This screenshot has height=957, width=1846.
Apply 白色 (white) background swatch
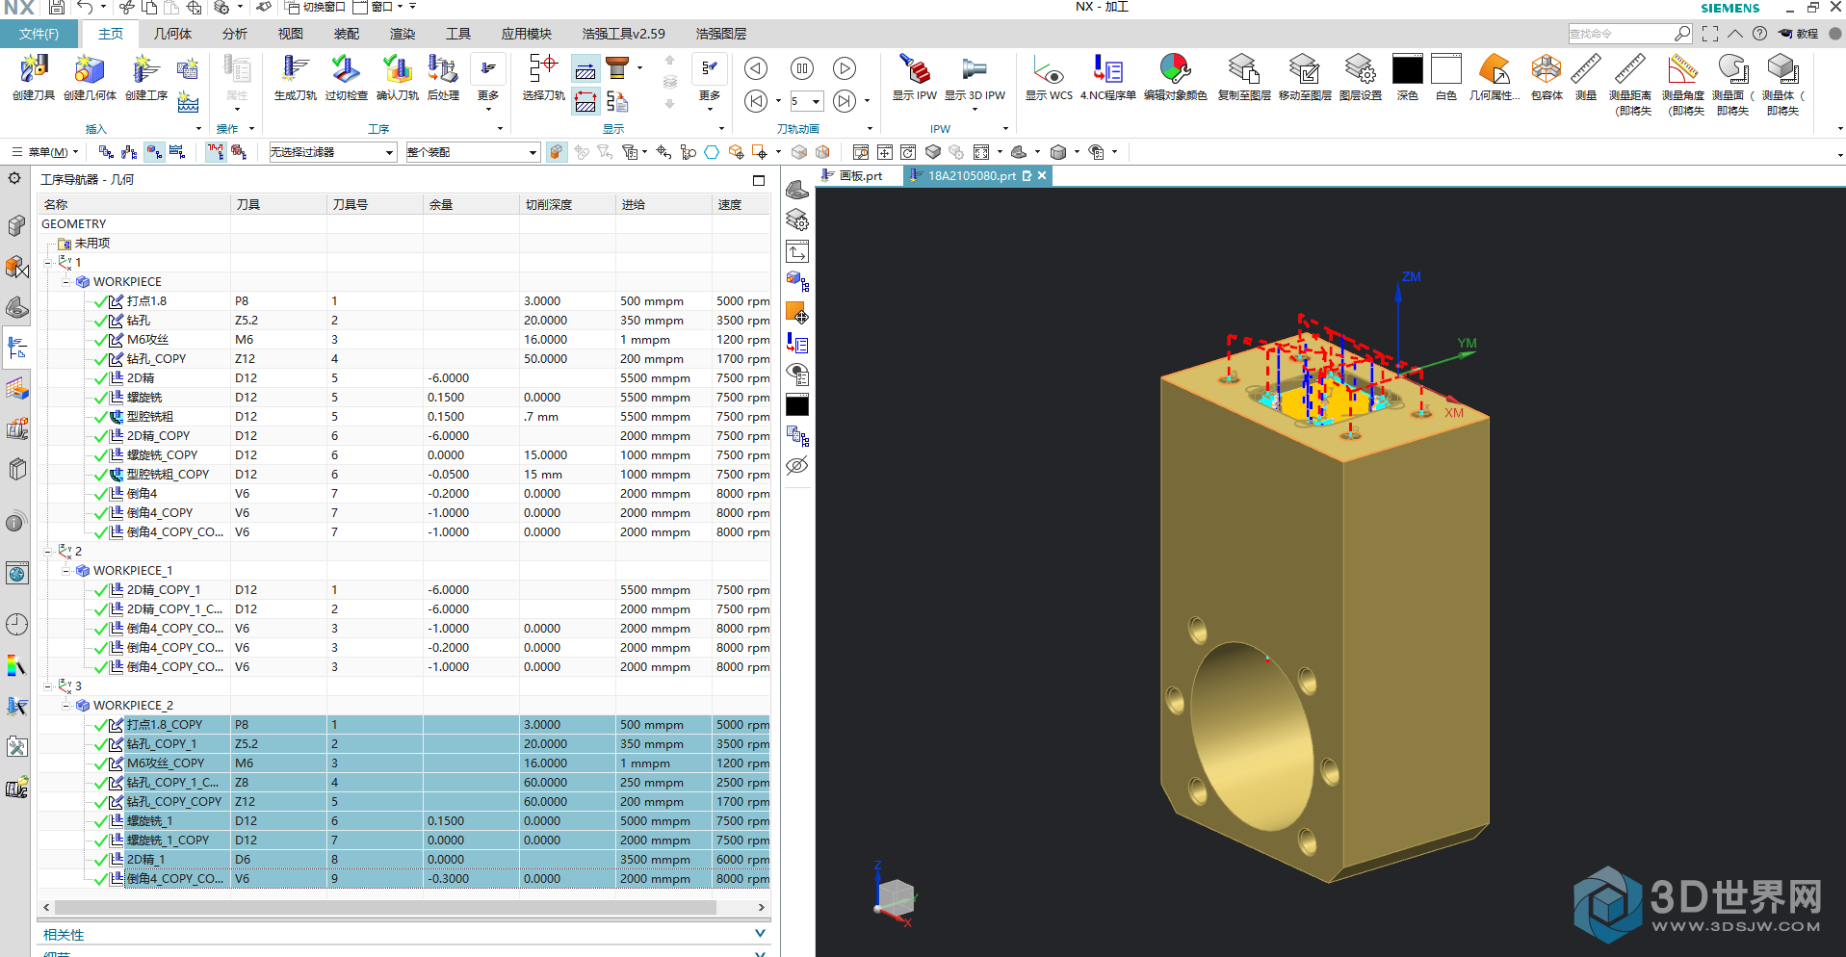[1445, 70]
